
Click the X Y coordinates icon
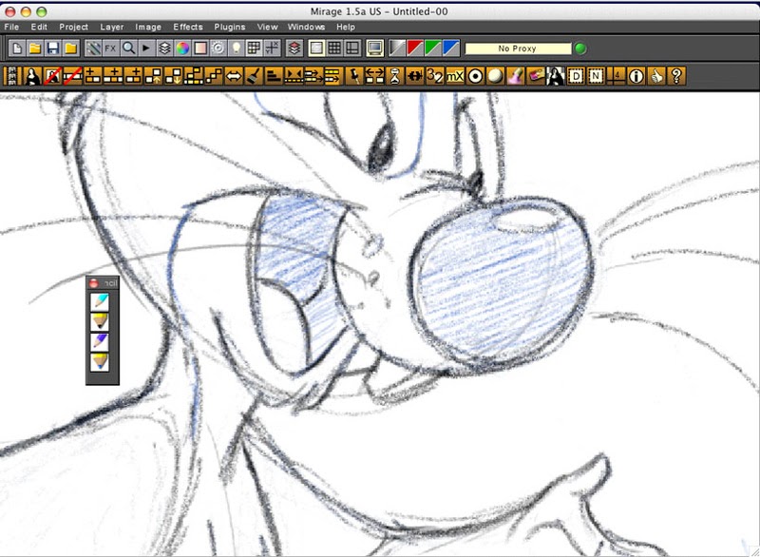pyautogui.click(x=272, y=48)
